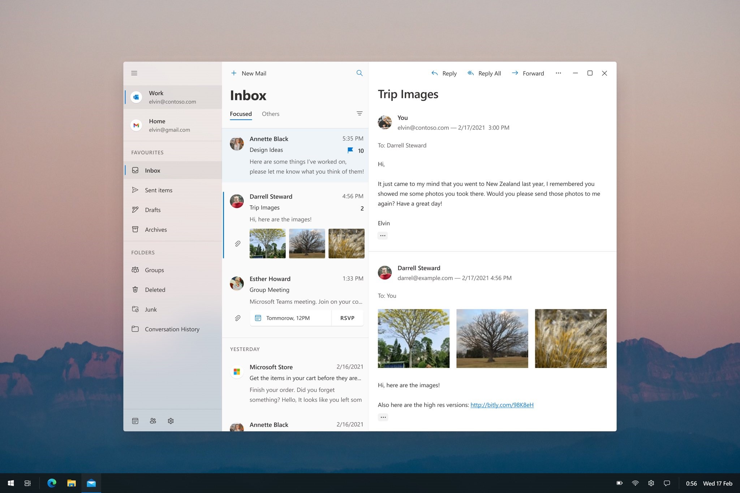740x493 pixels.
Task: Click the Mail app taskbar icon
Action: (x=91, y=483)
